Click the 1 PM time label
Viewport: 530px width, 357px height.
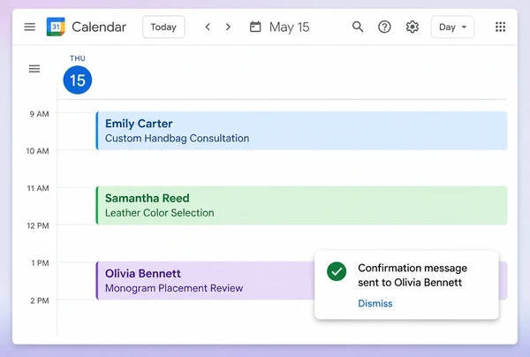click(40, 263)
